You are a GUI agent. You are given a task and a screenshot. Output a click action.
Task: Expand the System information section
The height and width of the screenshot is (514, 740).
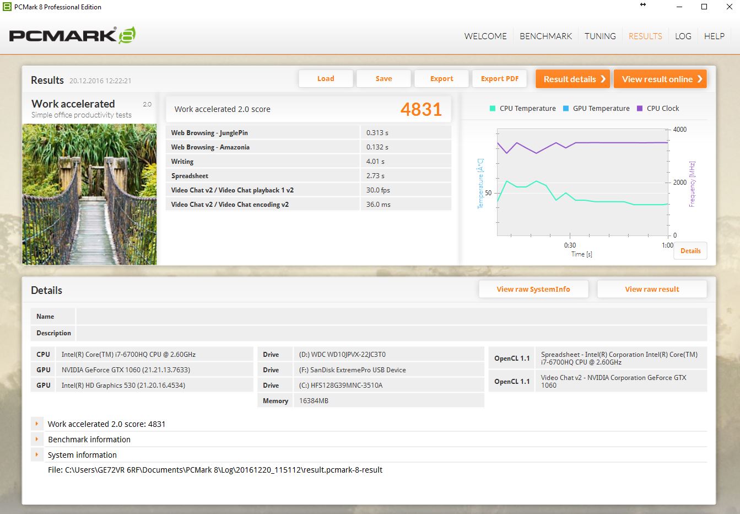coord(37,455)
